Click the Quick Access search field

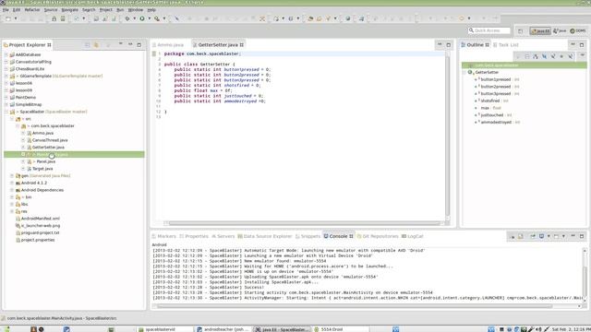489,30
